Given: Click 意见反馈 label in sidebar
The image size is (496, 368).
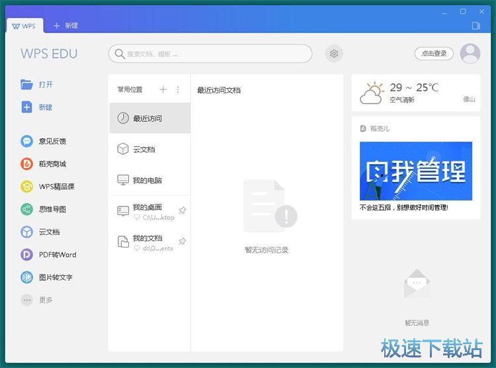Looking at the screenshot, I should [x=52, y=141].
